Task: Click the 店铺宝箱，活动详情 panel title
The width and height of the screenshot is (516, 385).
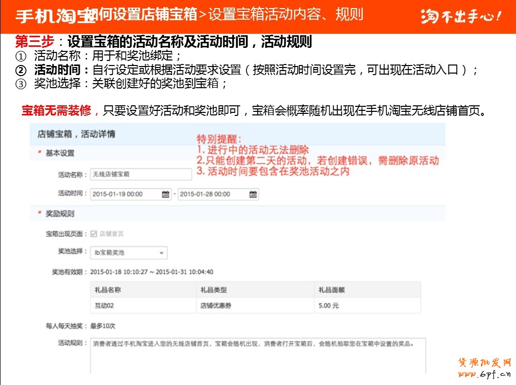Action: tap(77, 134)
